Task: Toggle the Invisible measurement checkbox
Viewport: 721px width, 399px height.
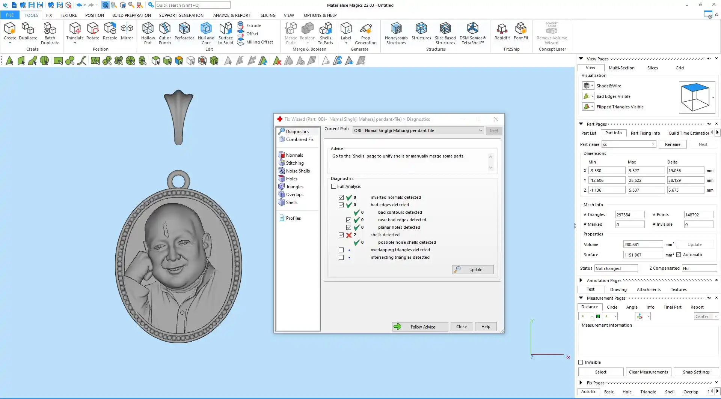Action: 581,362
